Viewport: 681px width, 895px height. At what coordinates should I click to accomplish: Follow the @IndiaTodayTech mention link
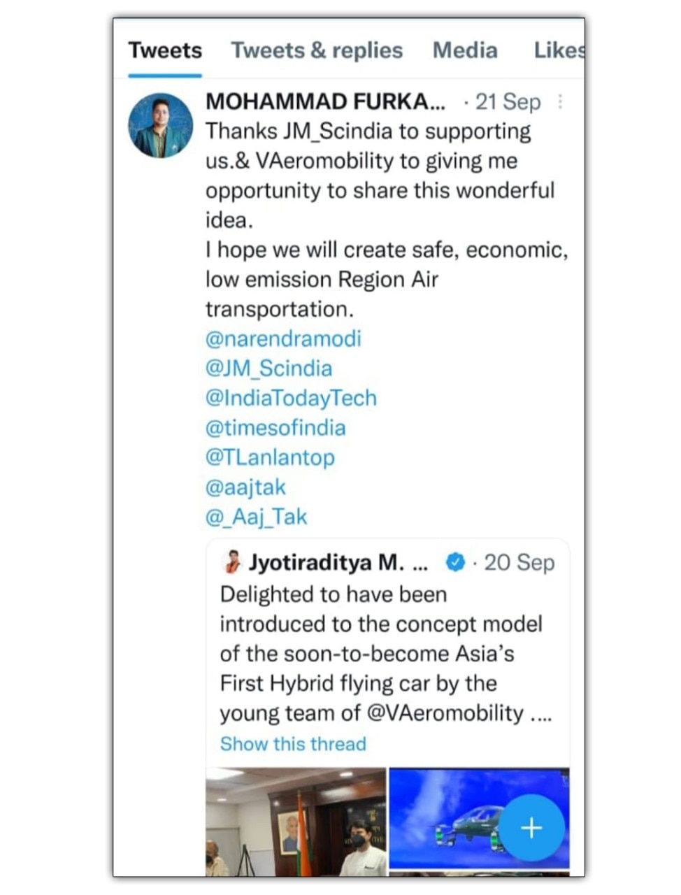pos(291,399)
